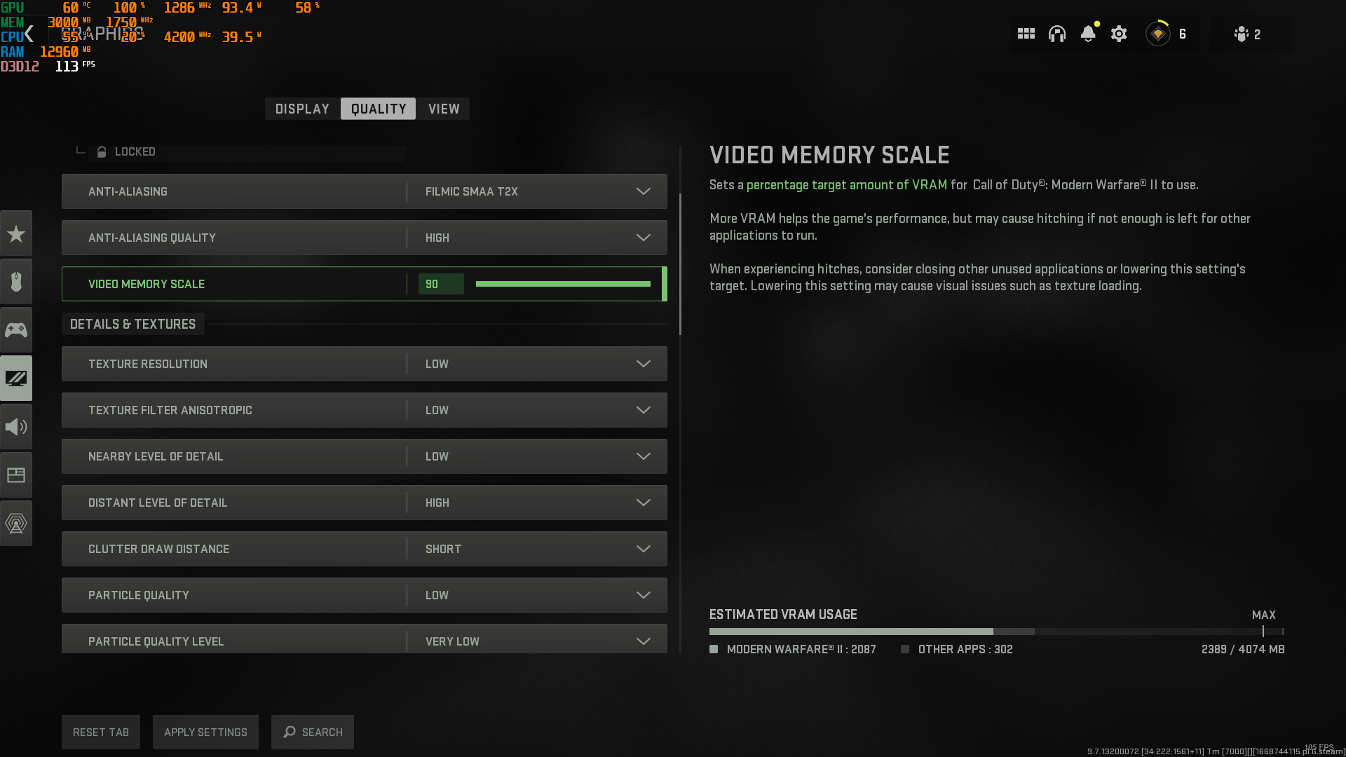Click the headset voice channel icon
The height and width of the screenshot is (757, 1346).
tap(1056, 34)
